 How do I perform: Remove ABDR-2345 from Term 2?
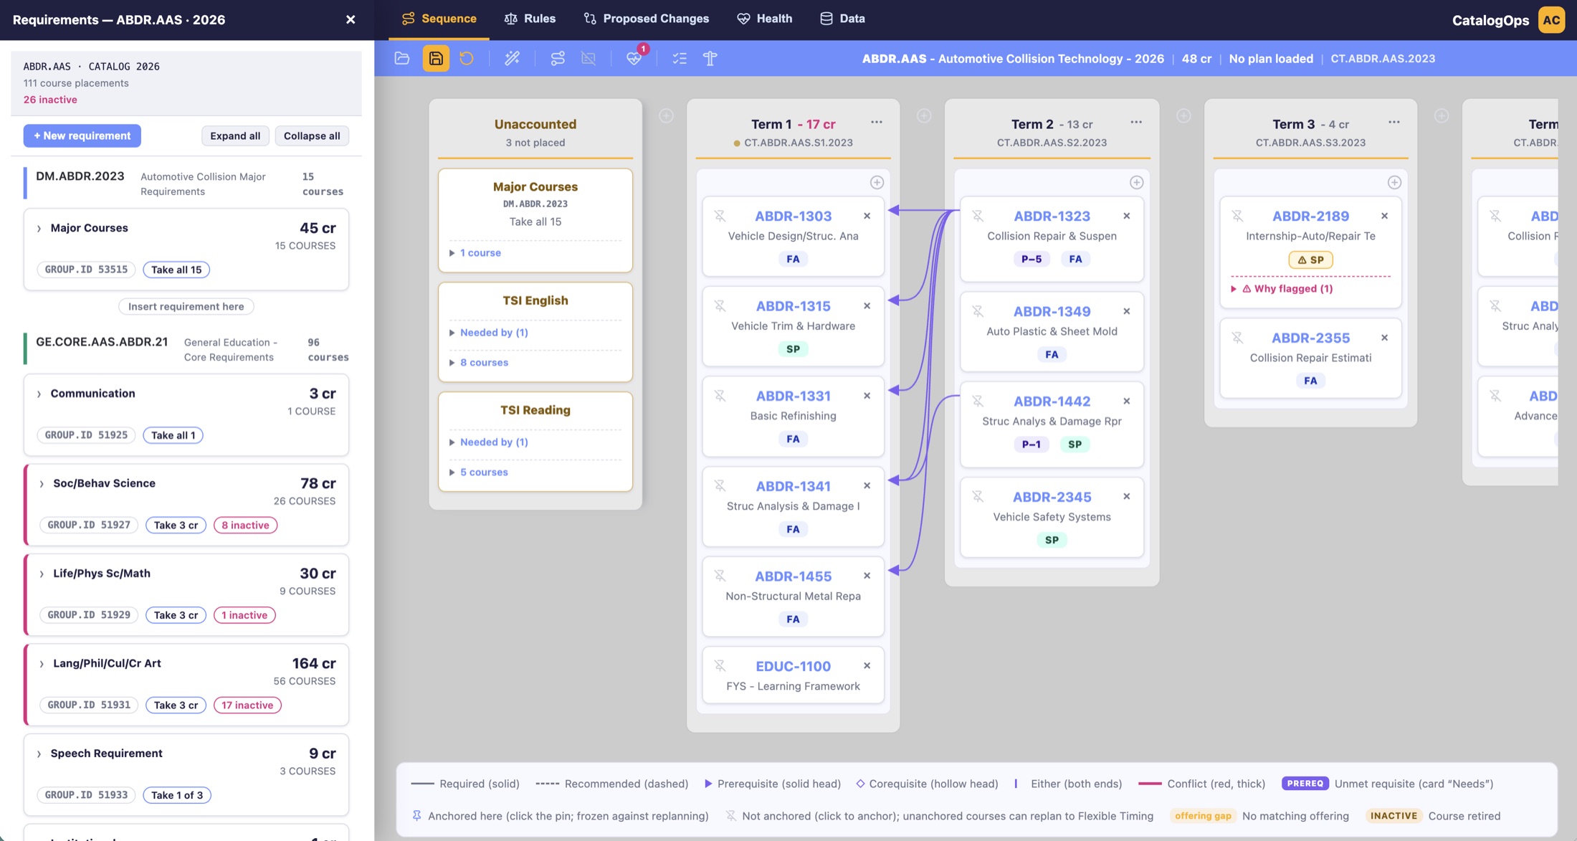point(1126,496)
